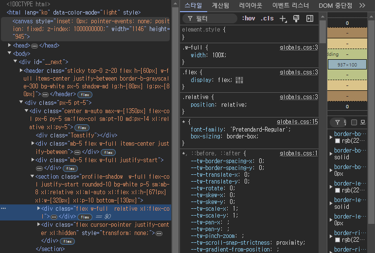Click the font-family Pretendard-Regular declaration
Viewport: 375px width, 253px height.
[x=240, y=129]
